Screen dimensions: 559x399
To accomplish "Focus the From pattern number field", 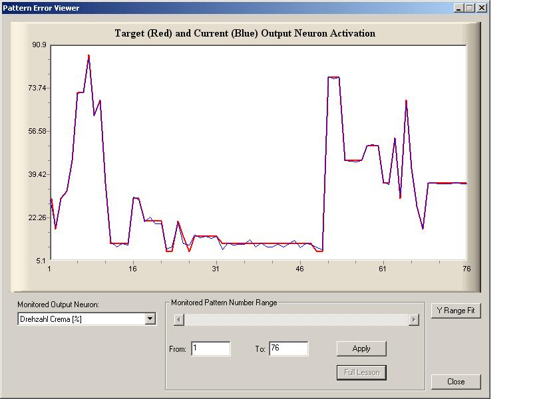I will click(210, 348).
